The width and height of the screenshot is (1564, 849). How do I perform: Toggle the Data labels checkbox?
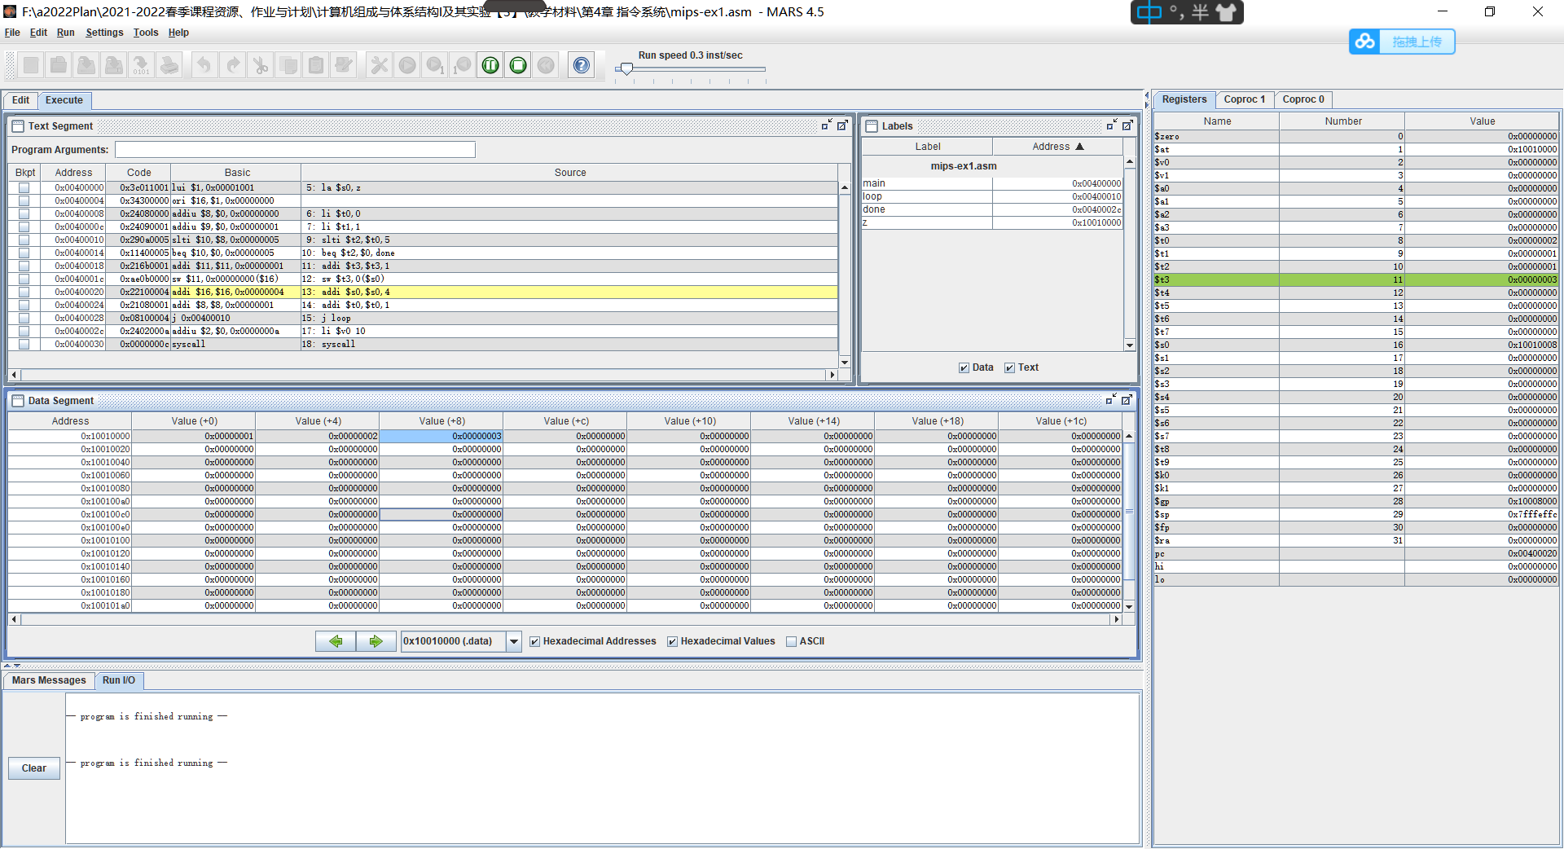pyautogui.click(x=964, y=367)
